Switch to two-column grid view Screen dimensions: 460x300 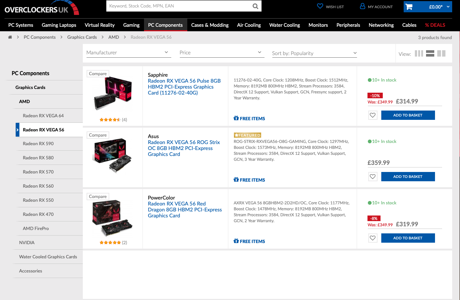point(441,53)
